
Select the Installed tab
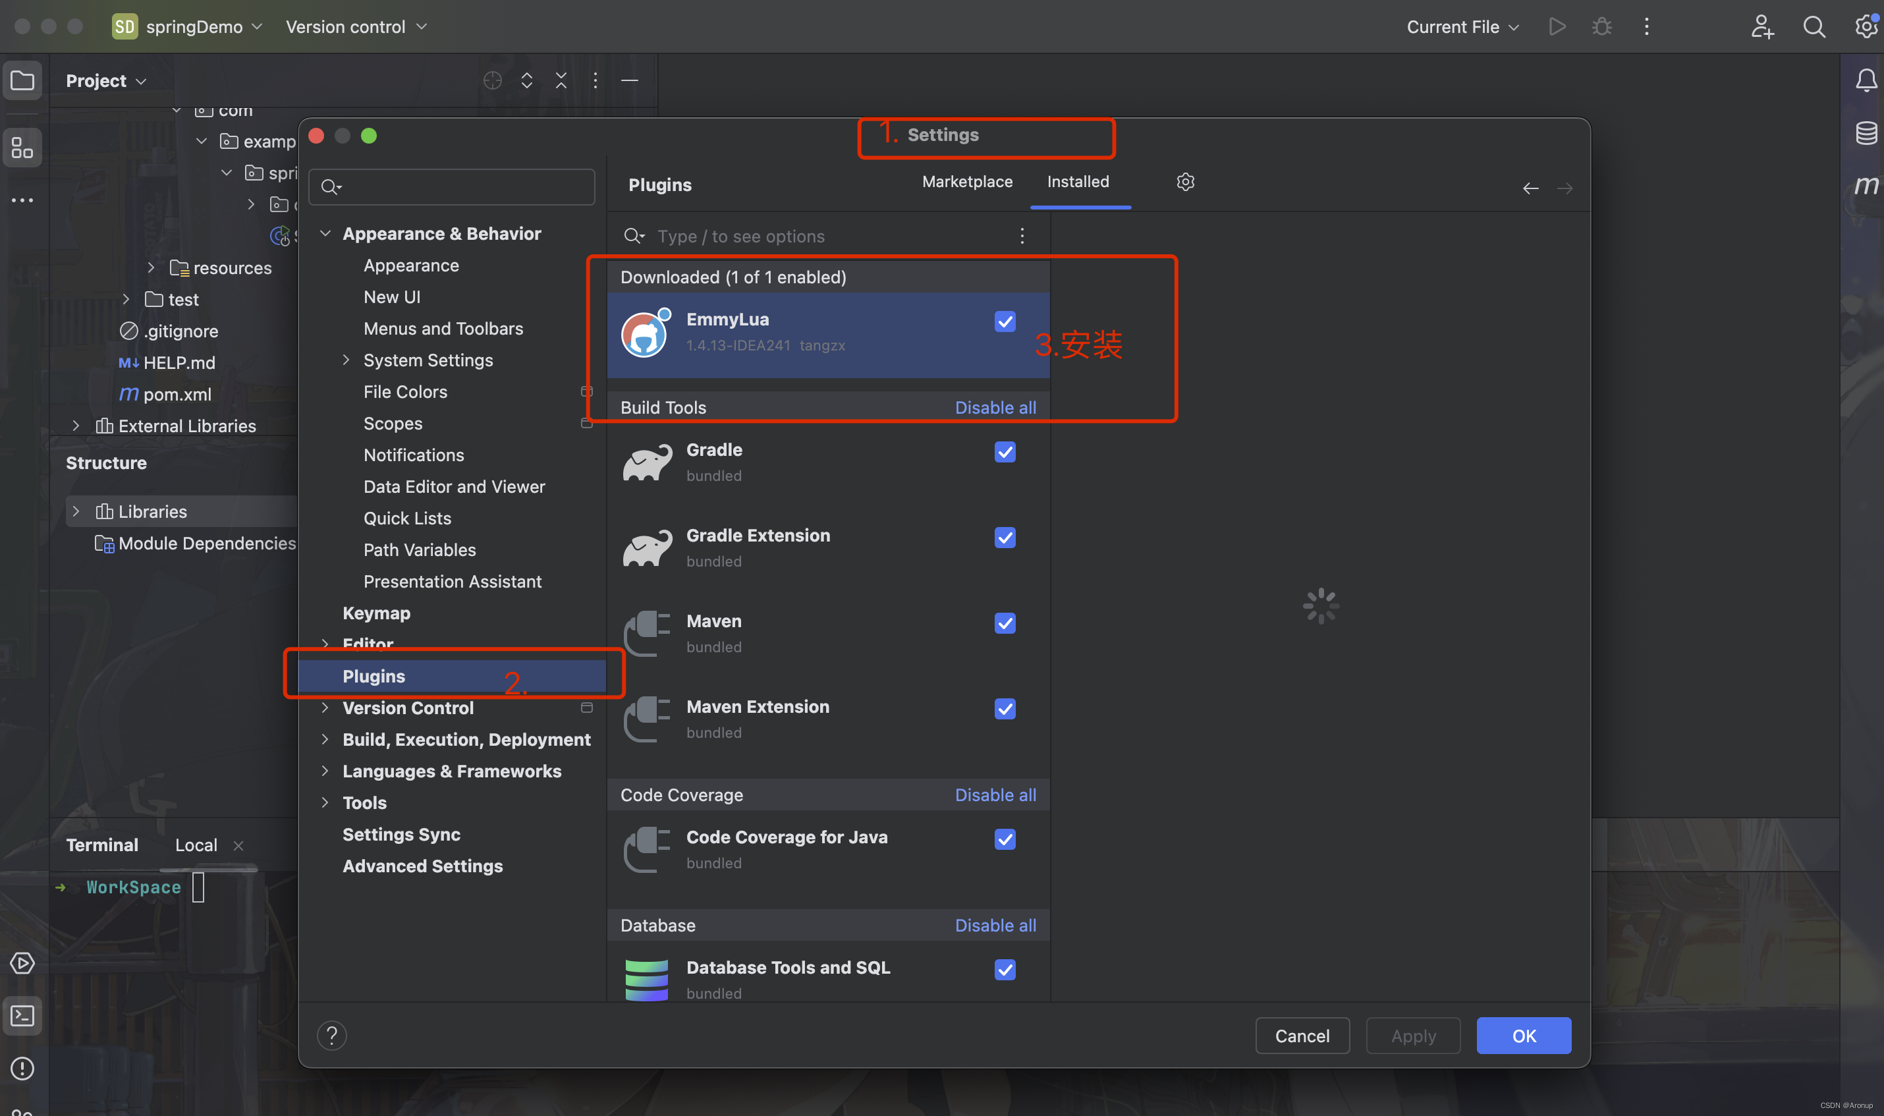tap(1078, 182)
